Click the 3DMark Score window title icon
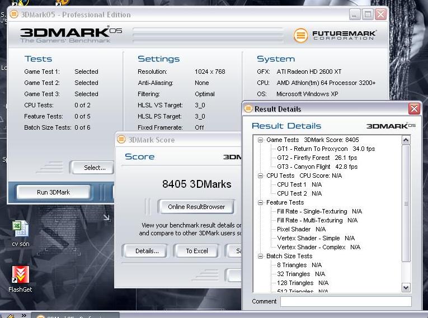 click(121, 139)
